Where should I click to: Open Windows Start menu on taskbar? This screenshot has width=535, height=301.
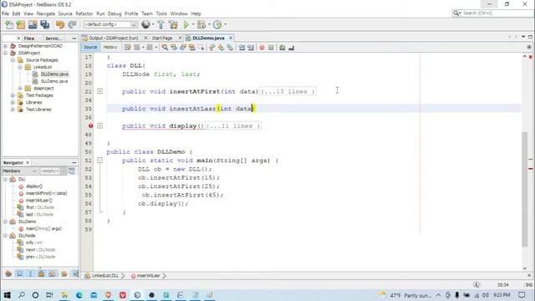7,295
